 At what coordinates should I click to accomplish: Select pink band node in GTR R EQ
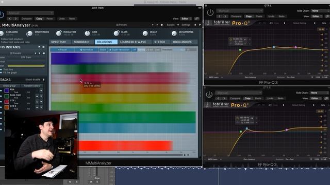(x=287, y=130)
